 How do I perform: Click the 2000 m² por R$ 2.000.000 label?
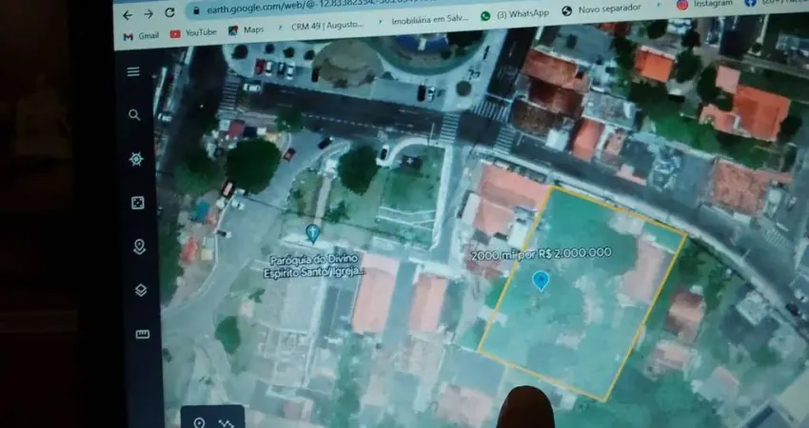tap(542, 254)
